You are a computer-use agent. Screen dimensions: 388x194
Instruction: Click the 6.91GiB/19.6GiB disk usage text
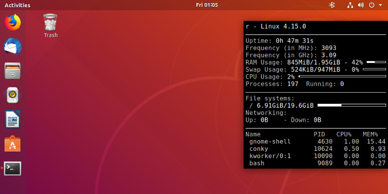(x=285, y=106)
